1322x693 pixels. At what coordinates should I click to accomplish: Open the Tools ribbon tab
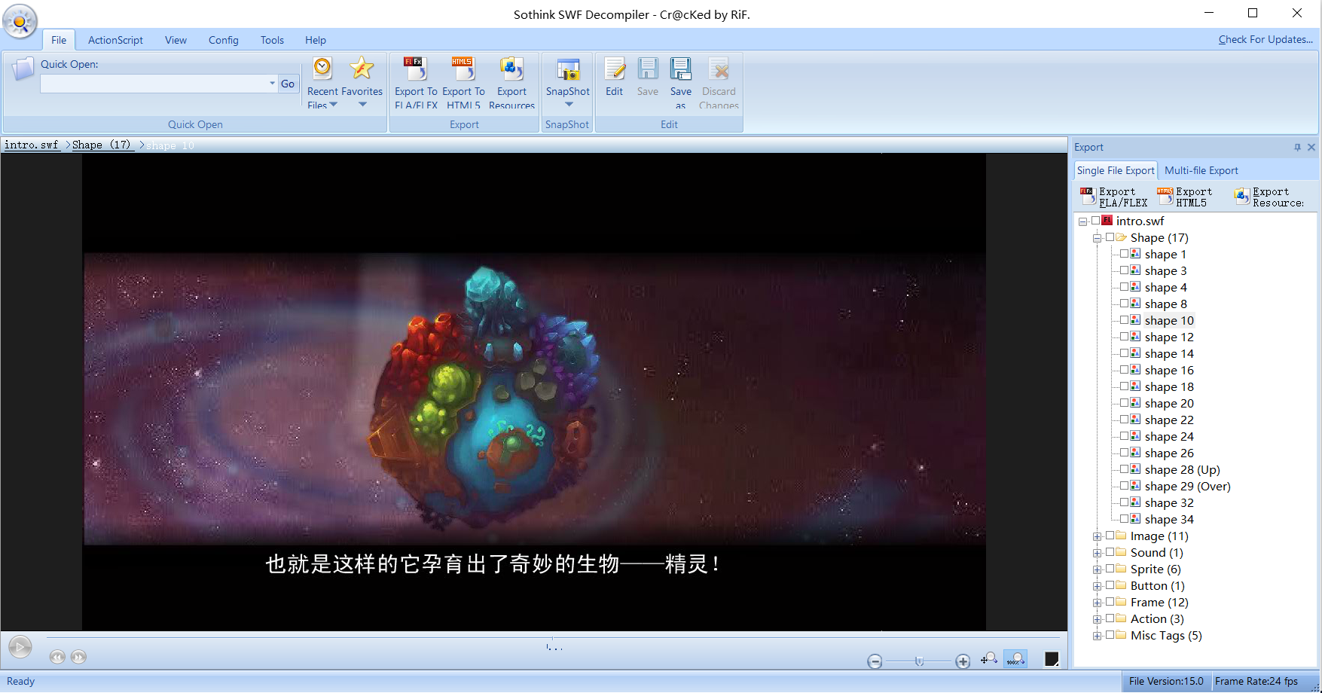pos(272,40)
